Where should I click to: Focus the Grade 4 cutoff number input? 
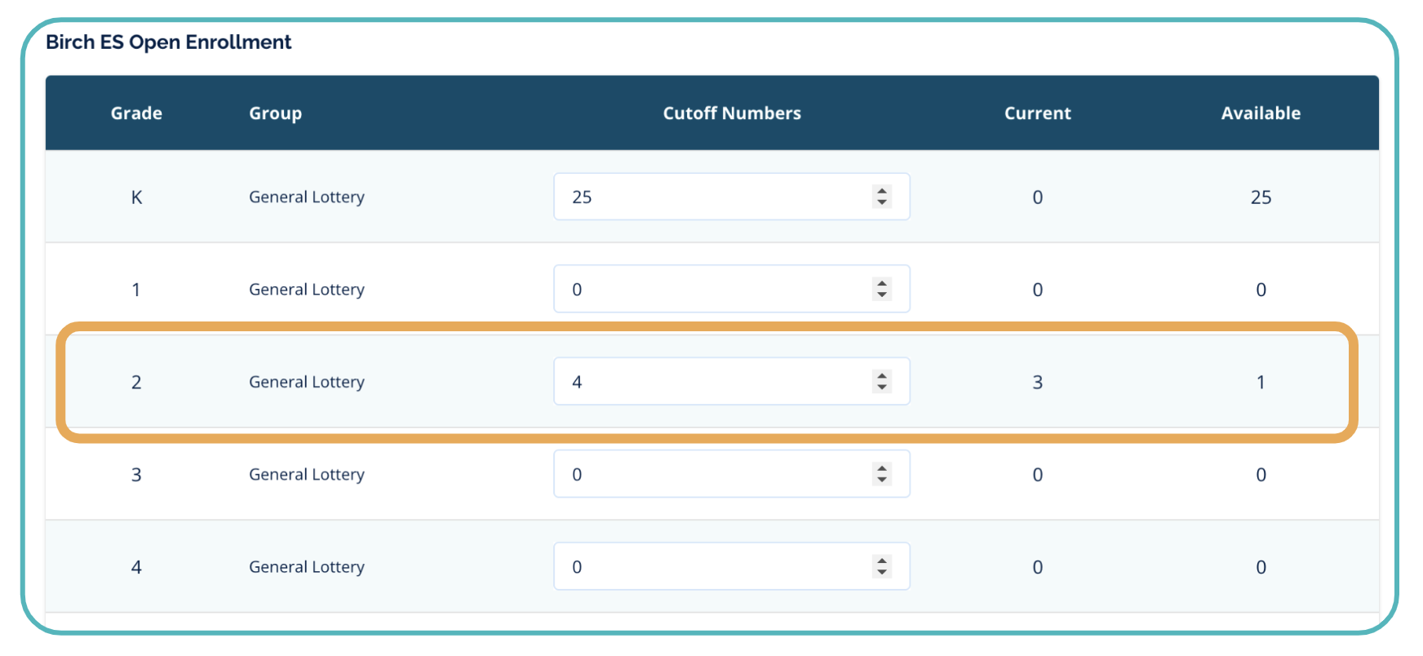pos(710,566)
